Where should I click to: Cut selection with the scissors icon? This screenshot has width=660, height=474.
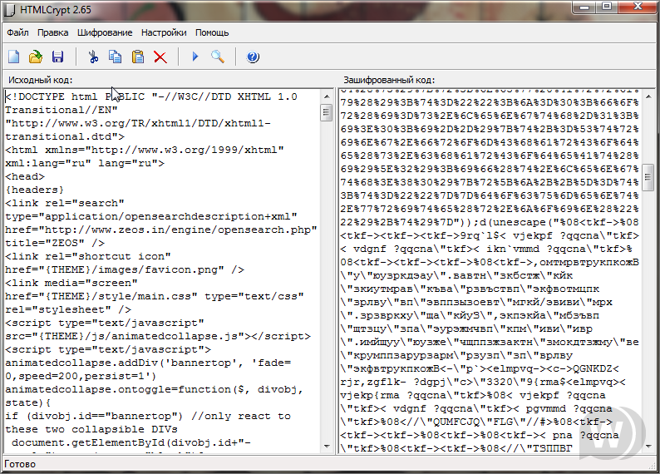tap(93, 57)
